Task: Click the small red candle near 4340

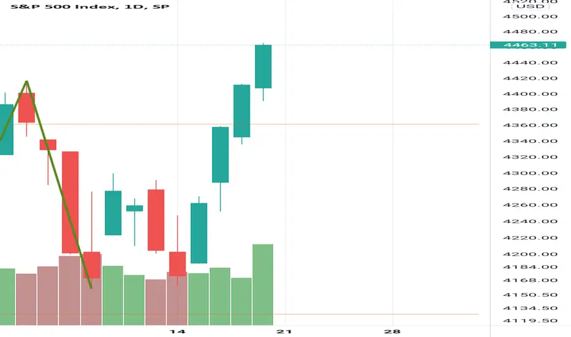Action: pos(48,145)
